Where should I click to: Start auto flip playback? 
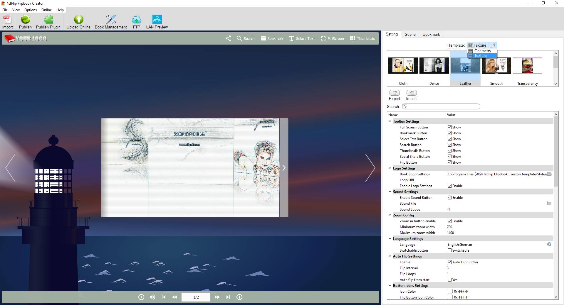point(141,297)
